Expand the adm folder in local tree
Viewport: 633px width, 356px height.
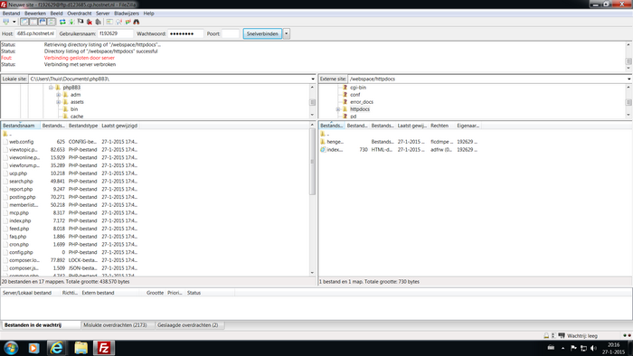coord(58,95)
